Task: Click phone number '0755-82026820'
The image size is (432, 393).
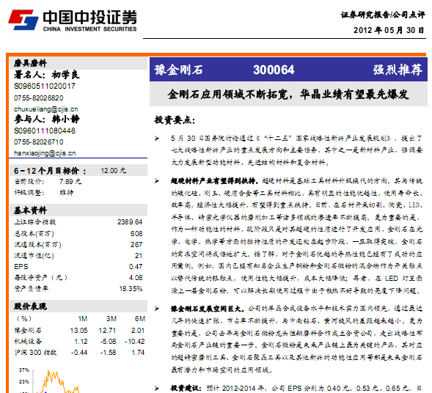Action: [x=39, y=98]
